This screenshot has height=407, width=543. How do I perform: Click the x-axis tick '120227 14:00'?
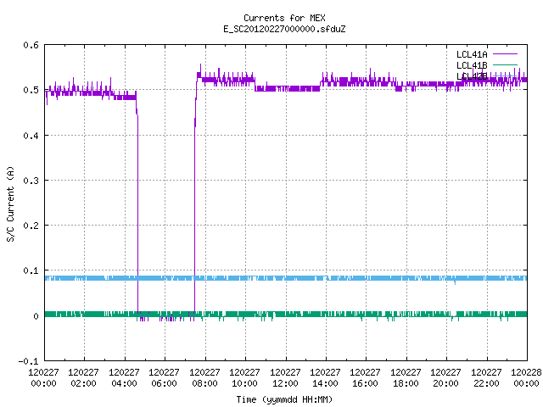coord(325,377)
